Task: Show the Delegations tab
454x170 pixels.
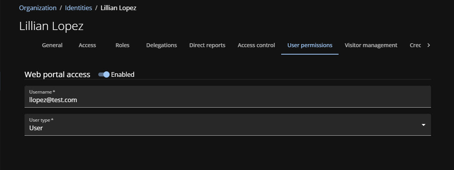Action: 161,45
